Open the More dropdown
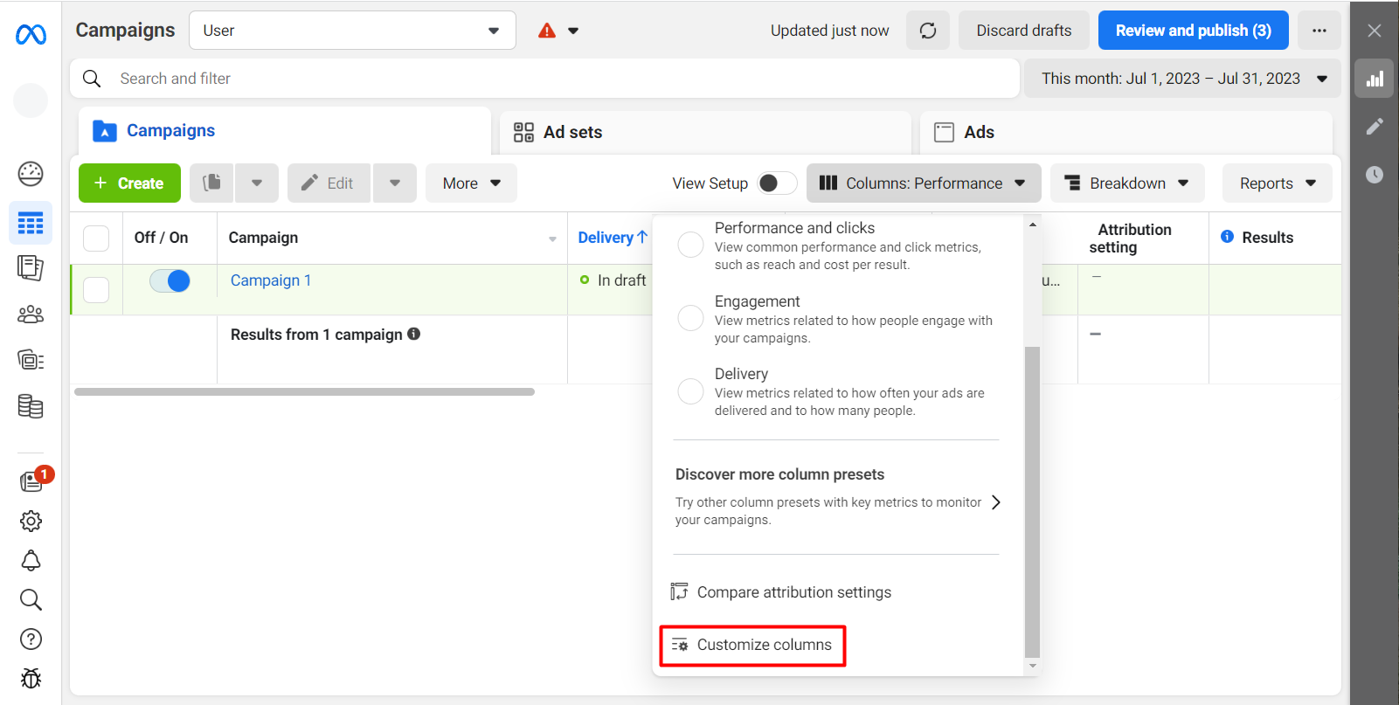1399x705 pixels. click(471, 183)
